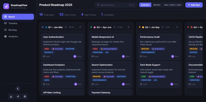The width and height of the screenshot is (206, 102).
Task: Open the Board view in sidebar
Action: pyautogui.click(x=18, y=17)
